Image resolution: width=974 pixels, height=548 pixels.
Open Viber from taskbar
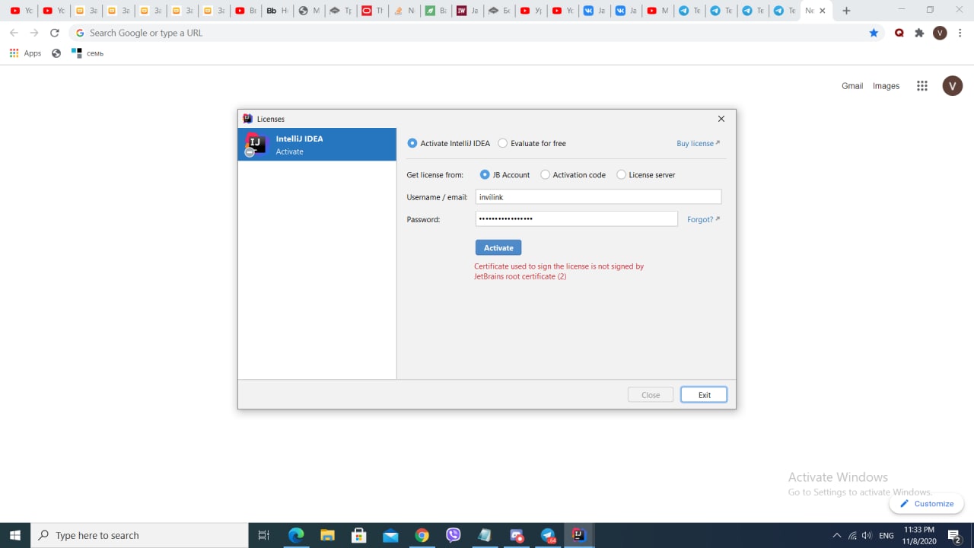point(454,535)
